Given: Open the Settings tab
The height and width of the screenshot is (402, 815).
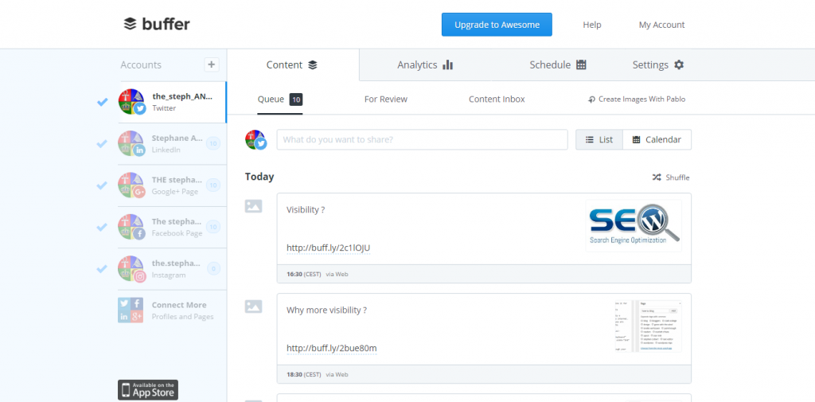Looking at the screenshot, I should [x=657, y=65].
